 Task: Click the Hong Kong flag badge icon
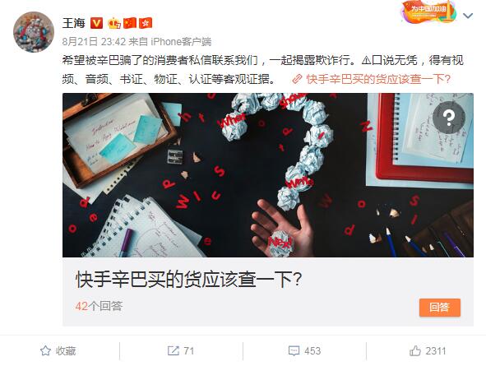(x=146, y=23)
